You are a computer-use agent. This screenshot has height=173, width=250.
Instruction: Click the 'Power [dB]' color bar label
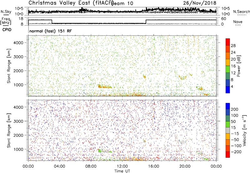pyautogui.click(x=239, y=66)
